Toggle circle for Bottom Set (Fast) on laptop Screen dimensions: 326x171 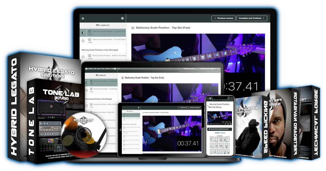point(87,105)
